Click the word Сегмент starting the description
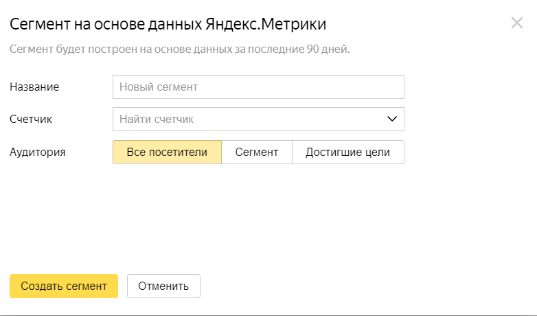Screen dimensions: 537x316 31,49
